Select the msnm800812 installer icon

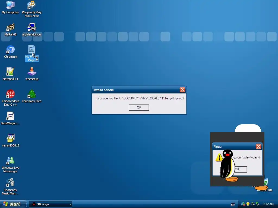pyautogui.click(x=11, y=141)
